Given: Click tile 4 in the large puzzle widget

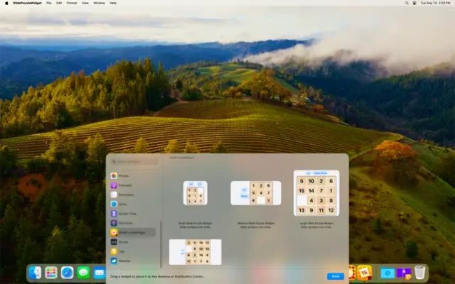Looking at the screenshot, I should (x=311, y=200).
